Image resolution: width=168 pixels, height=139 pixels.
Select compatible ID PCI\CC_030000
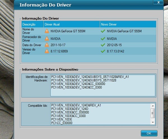[x=62, y=123]
